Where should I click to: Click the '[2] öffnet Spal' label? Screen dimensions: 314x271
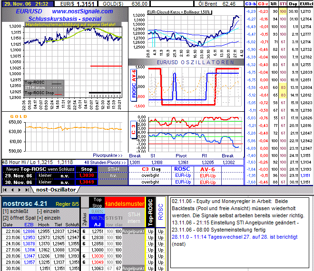(19, 218)
